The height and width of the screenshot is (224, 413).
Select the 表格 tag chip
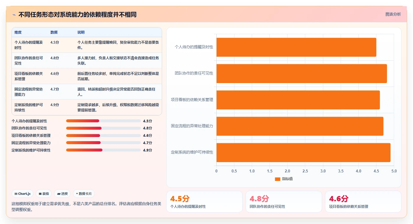(x=44, y=194)
